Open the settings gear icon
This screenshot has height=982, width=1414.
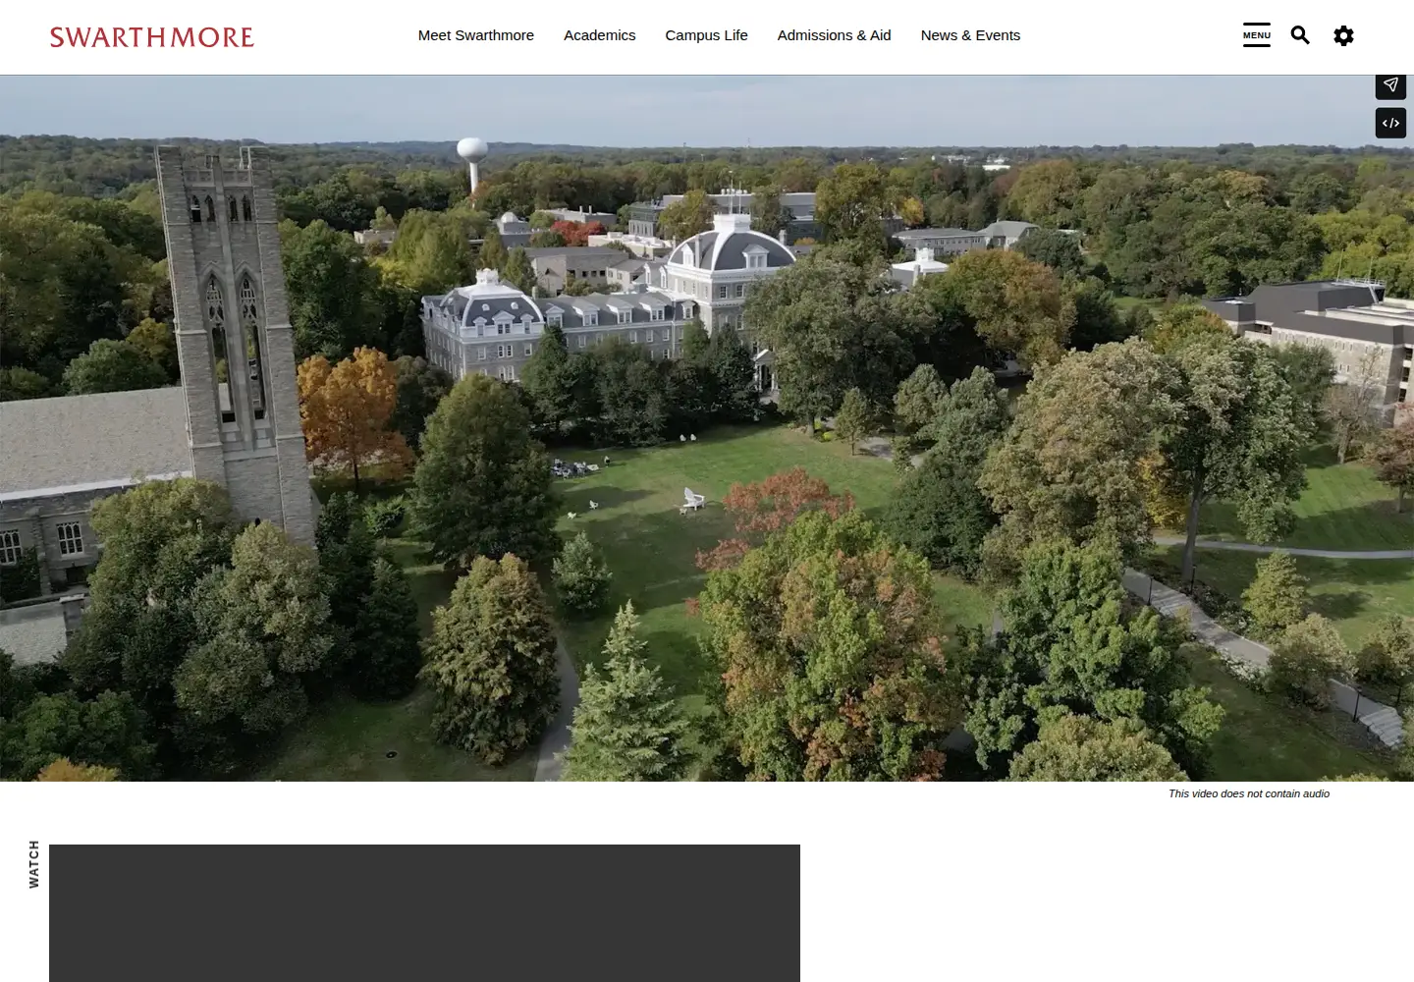(x=1343, y=35)
